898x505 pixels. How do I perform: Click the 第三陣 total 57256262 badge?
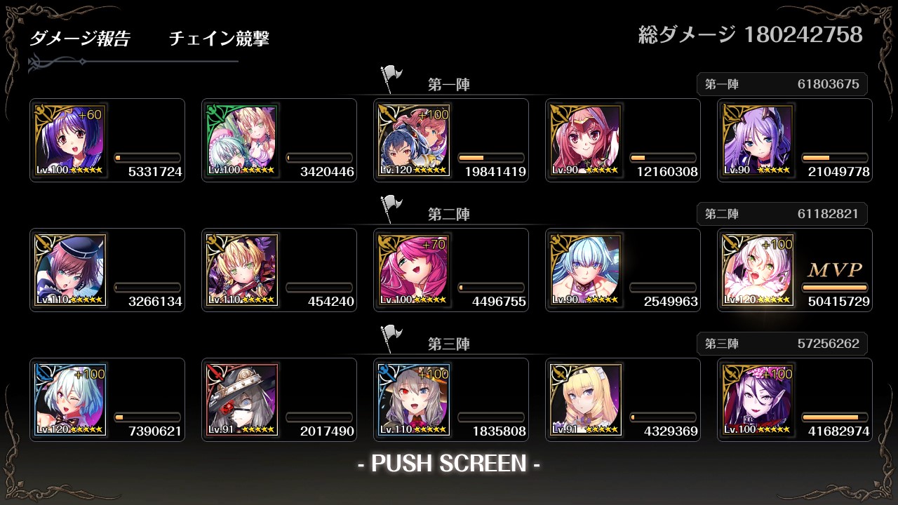(x=782, y=344)
